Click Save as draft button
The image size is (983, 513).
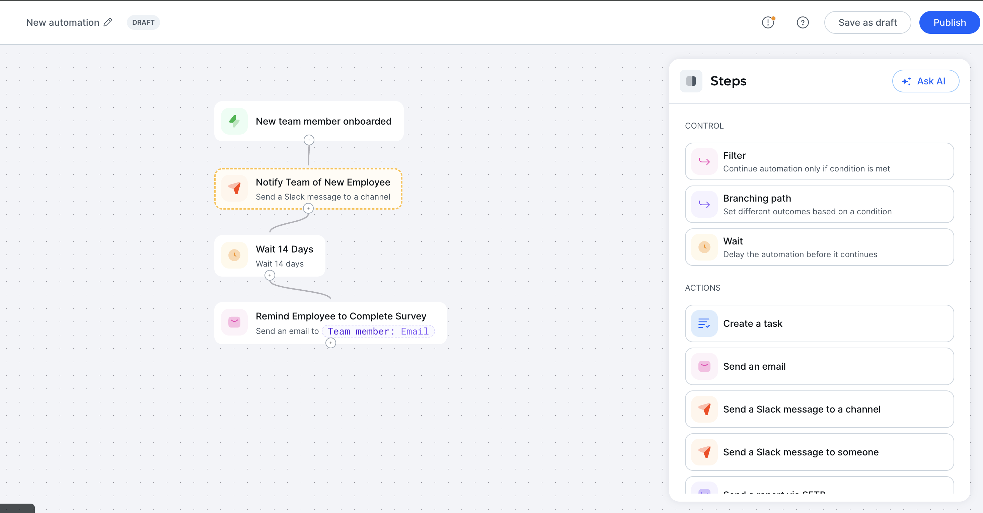pyautogui.click(x=867, y=22)
